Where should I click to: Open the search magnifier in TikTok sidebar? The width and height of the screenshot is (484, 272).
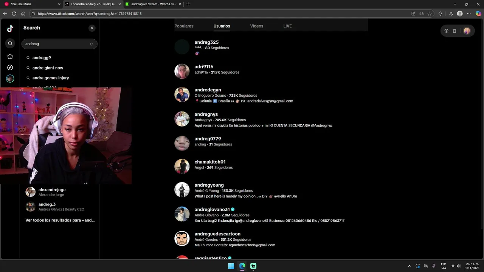click(10, 43)
